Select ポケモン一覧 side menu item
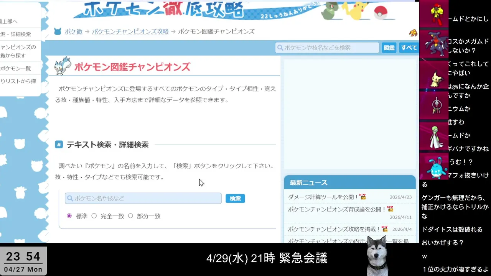491x276 pixels. pyautogui.click(x=16, y=69)
